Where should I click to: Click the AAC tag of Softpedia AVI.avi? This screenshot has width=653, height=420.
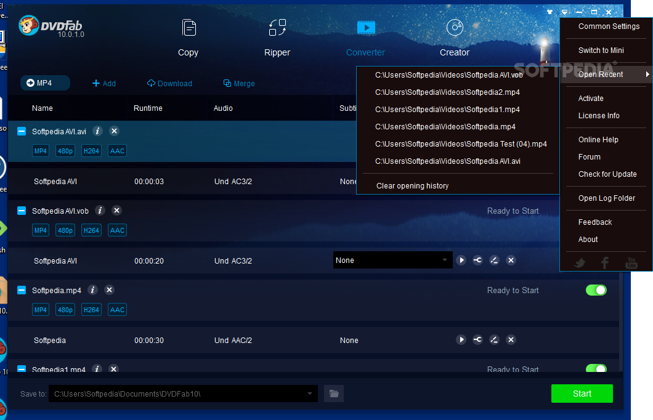point(117,151)
